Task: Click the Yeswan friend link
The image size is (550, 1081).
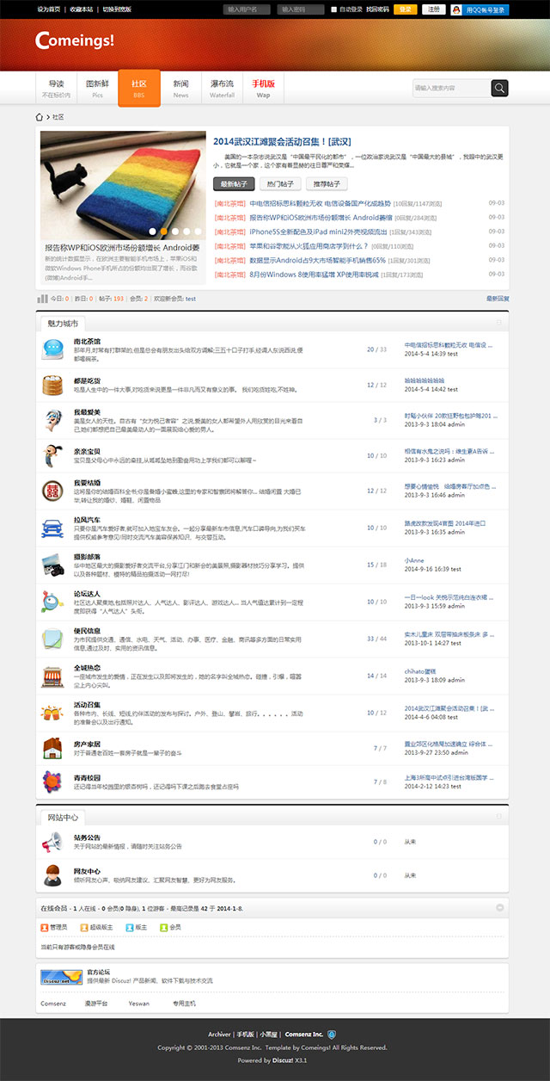Action: [x=138, y=1004]
